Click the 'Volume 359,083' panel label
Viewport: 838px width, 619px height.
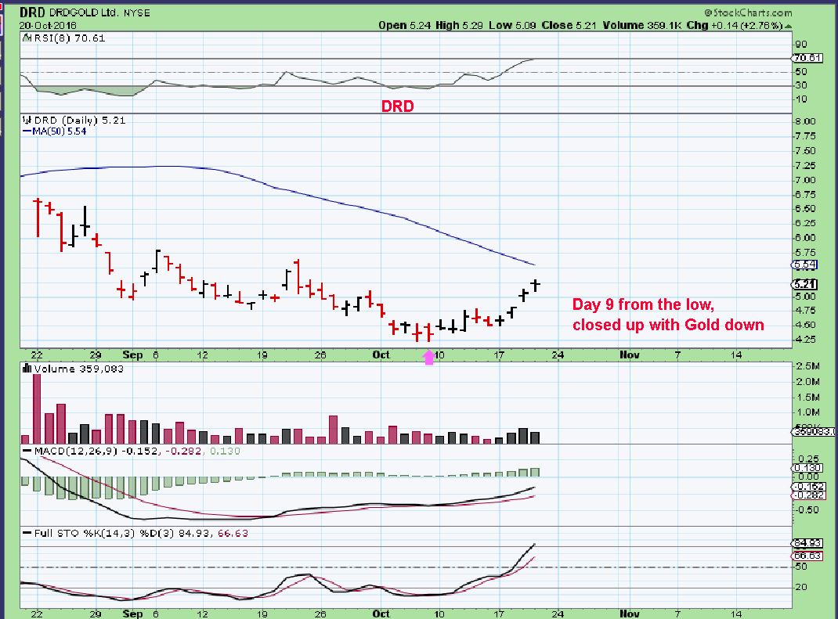point(78,369)
